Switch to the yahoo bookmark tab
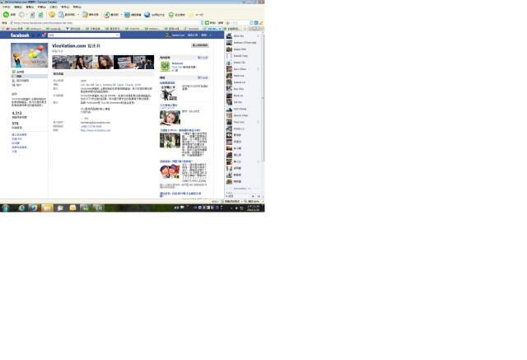The height and width of the screenshot is (360, 527). click(15, 29)
